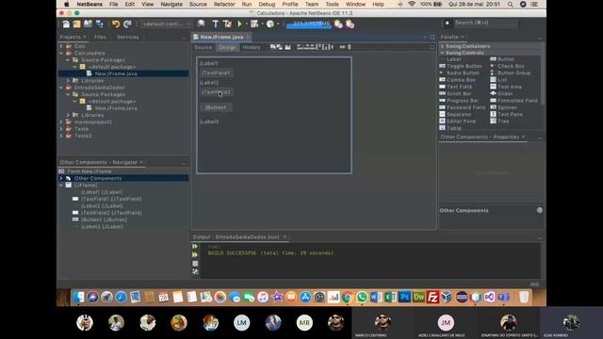Screen dimensions: 603x339
Task: Select Progress Bar component in Palette
Action: pos(459,101)
